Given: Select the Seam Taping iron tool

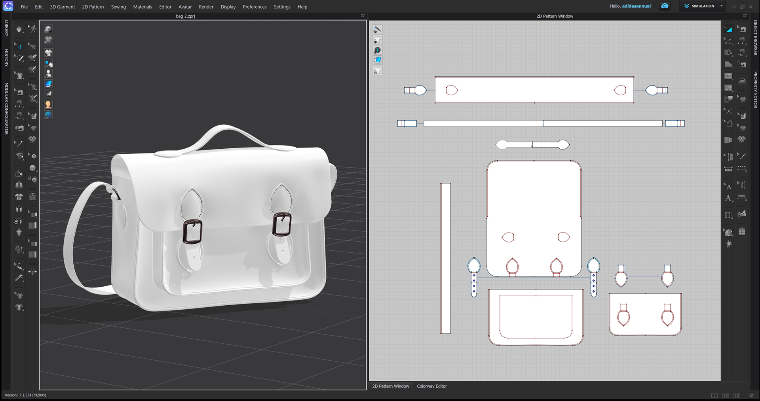Looking at the screenshot, I should coord(742,81).
